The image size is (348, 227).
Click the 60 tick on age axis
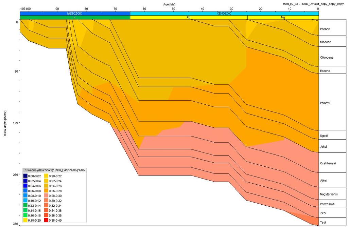point(144,9)
